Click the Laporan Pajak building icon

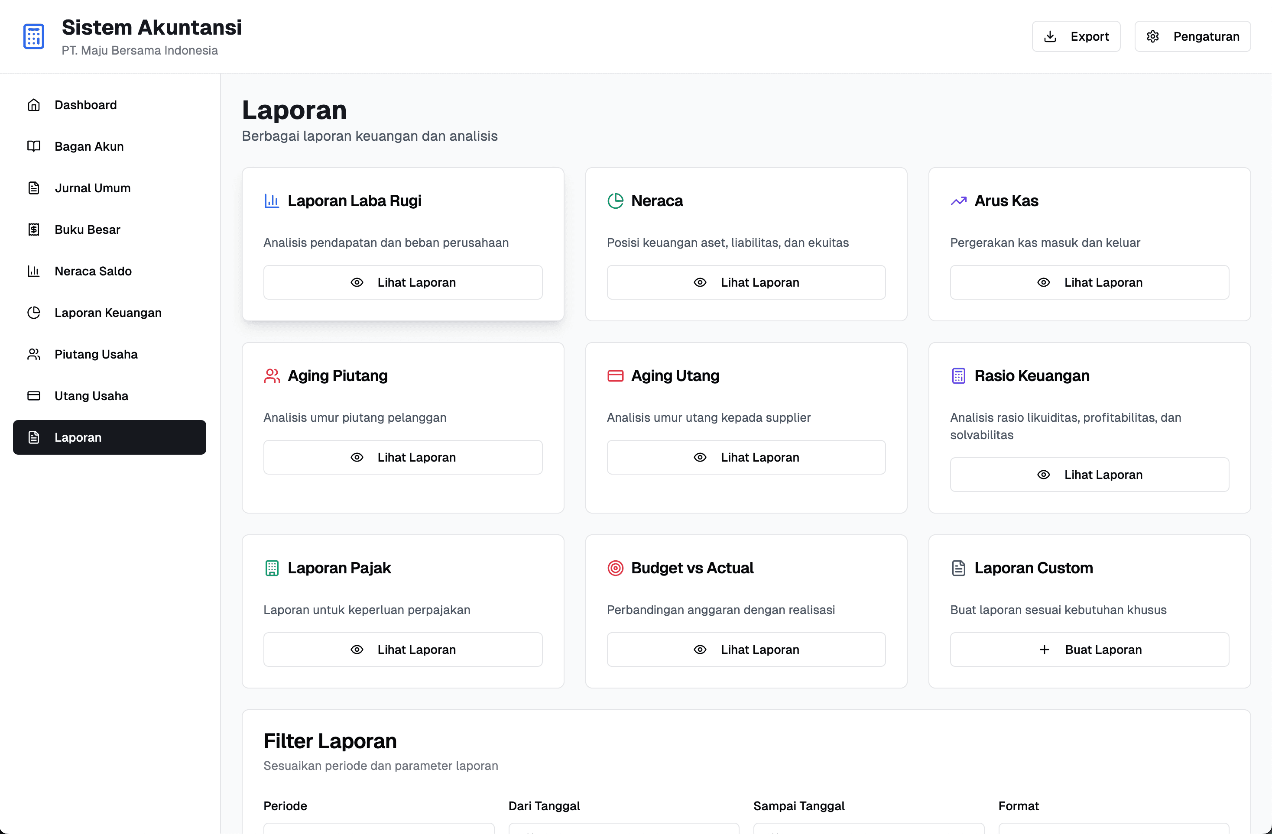272,568
